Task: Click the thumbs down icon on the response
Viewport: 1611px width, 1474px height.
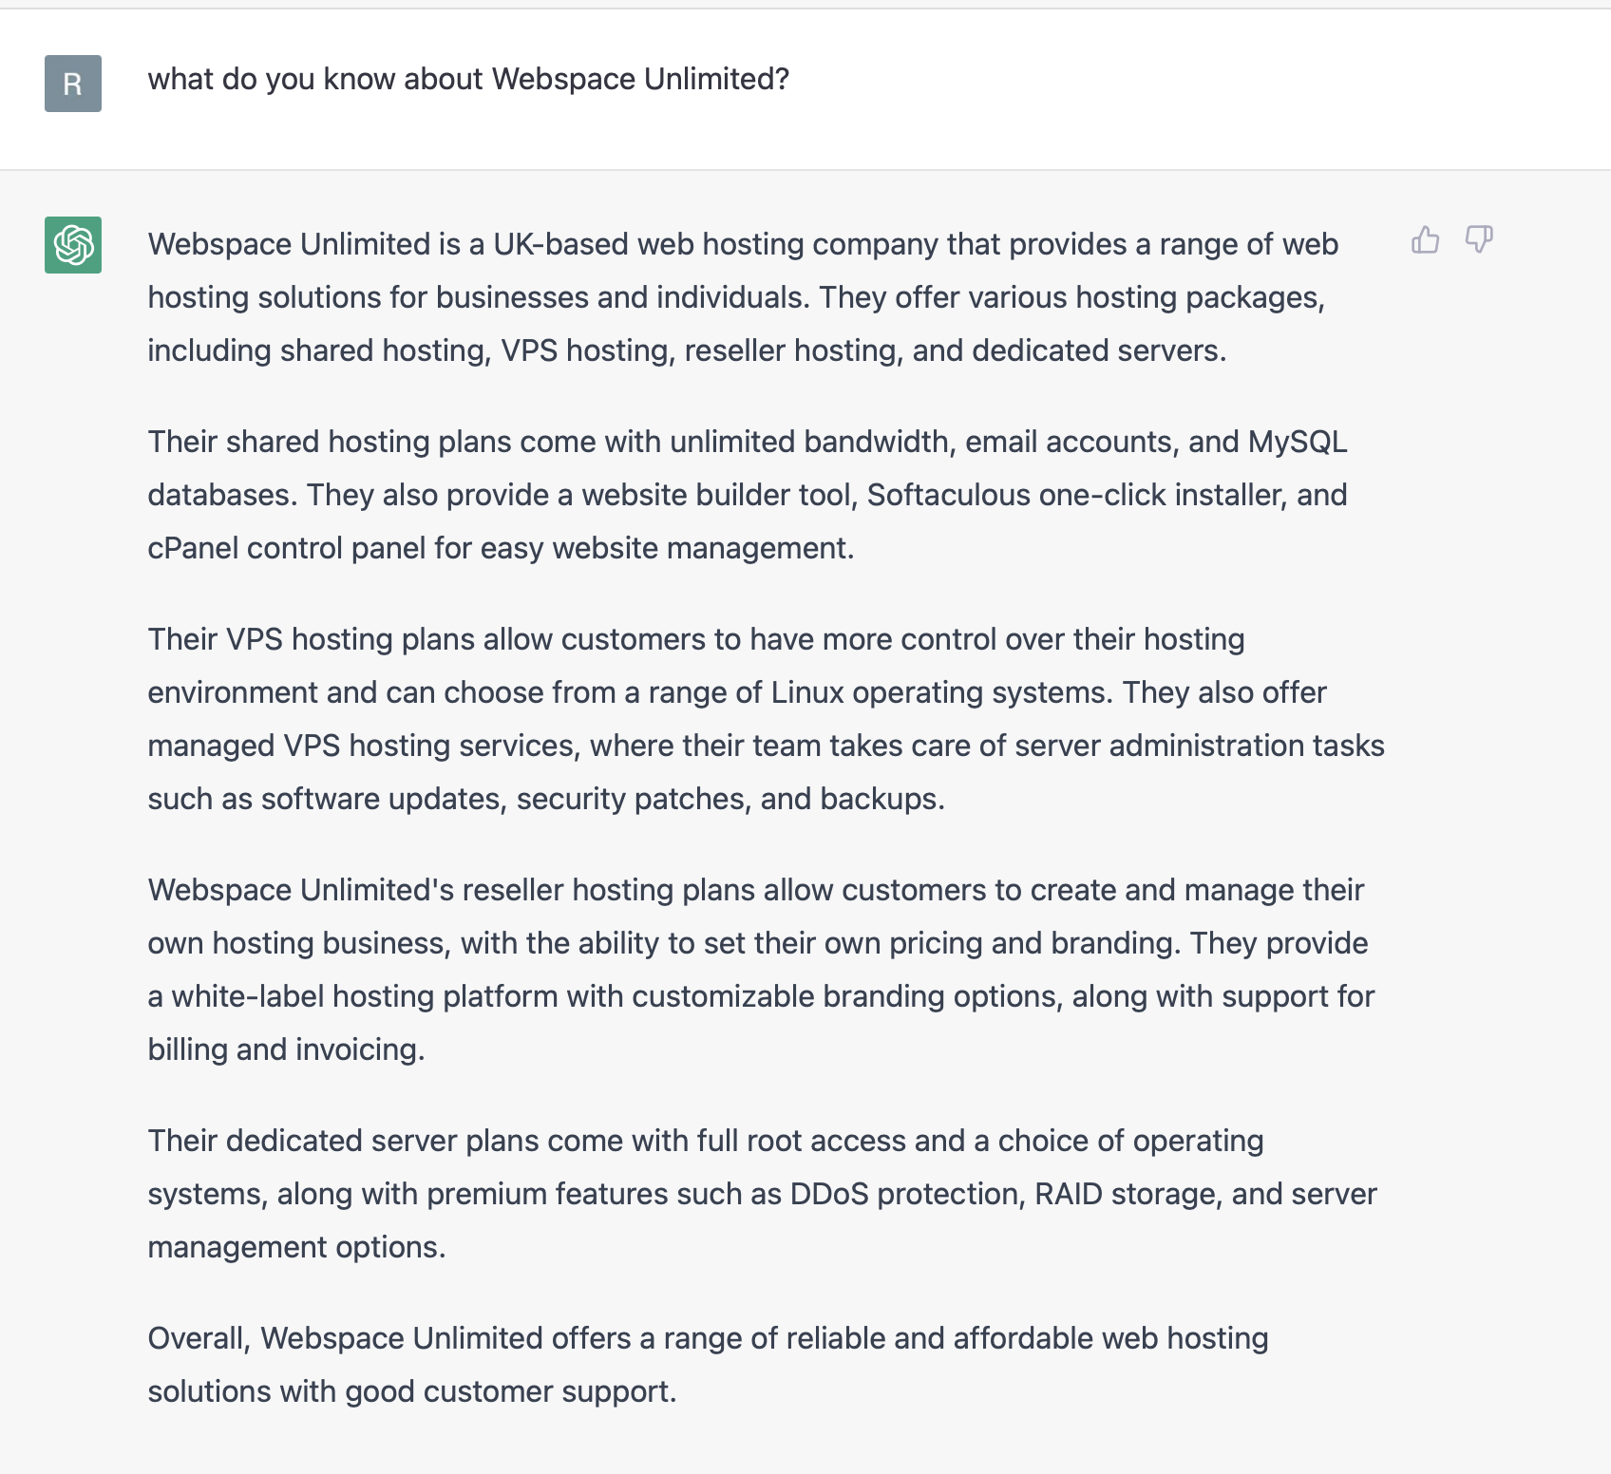Action: (x=1479, y=240)
